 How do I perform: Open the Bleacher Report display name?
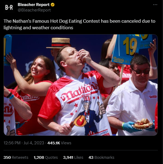point(34,5)
